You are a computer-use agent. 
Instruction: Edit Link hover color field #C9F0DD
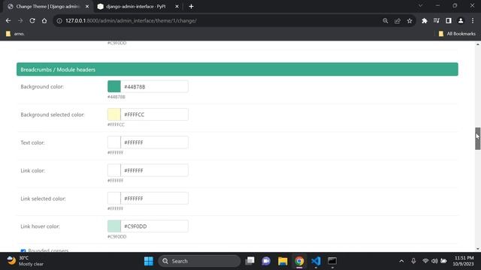coord(154,226)
